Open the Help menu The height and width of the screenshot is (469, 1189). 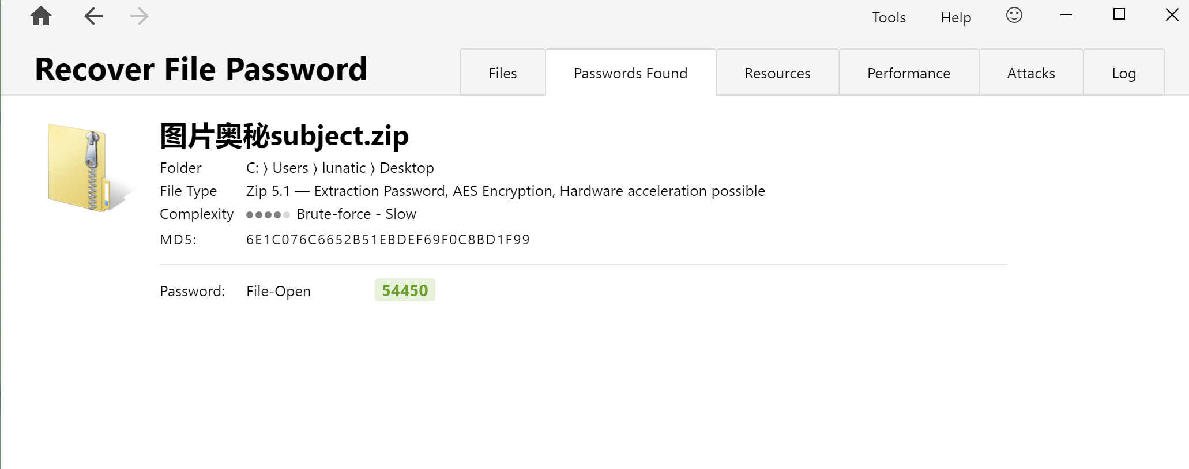click(x=956, y=17)
